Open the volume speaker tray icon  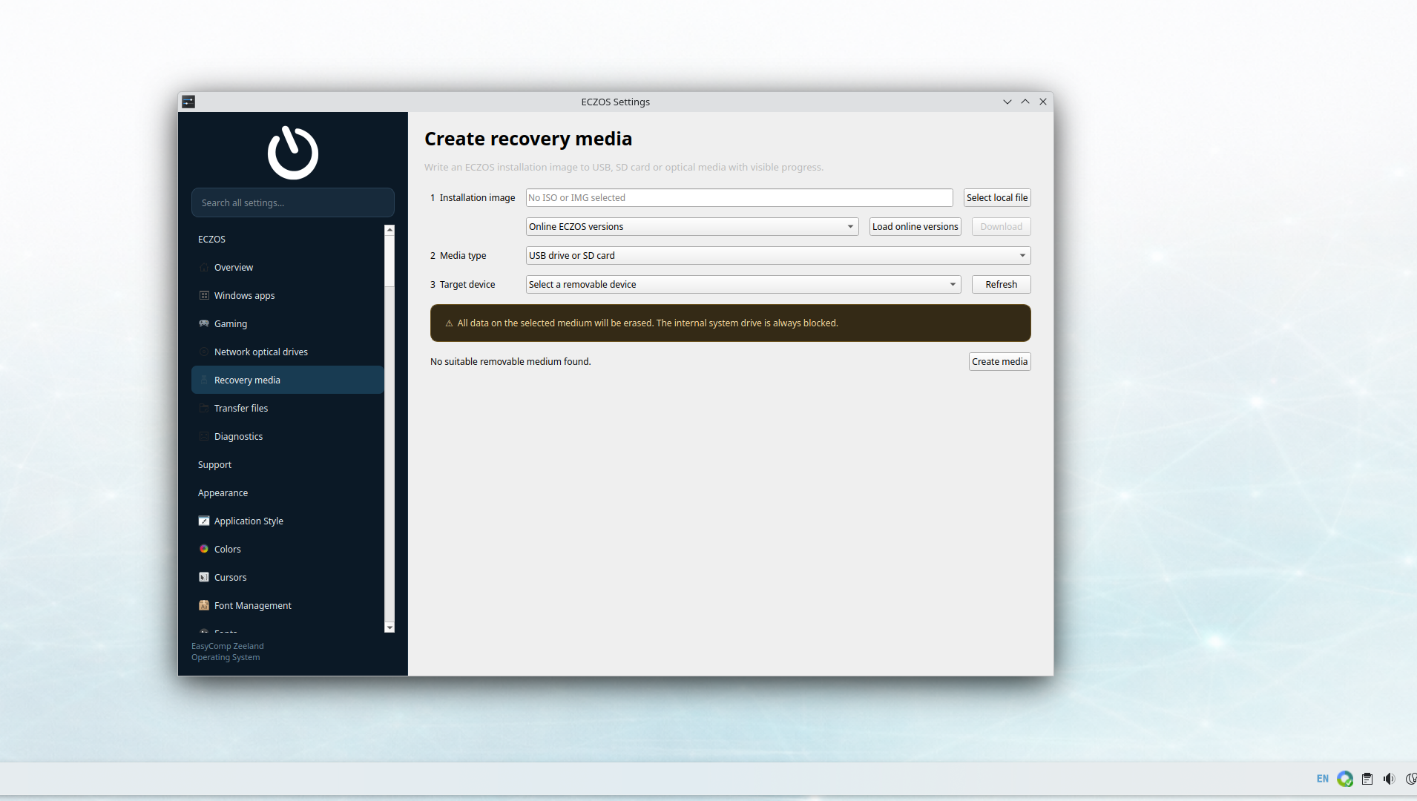pos(1389,779)
